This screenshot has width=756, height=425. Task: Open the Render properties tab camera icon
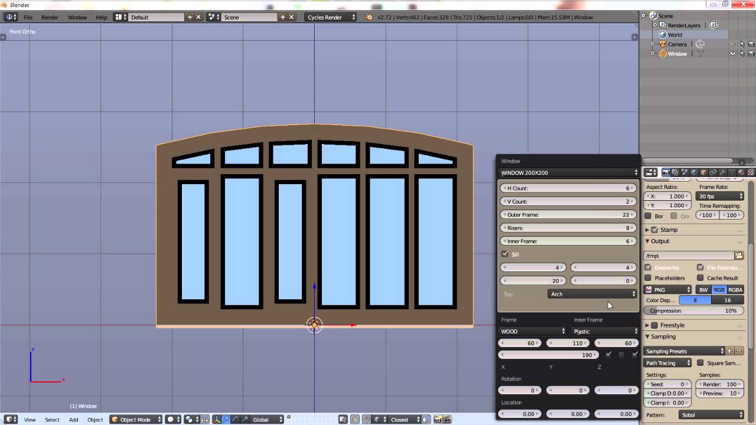[x=666, y=172]
